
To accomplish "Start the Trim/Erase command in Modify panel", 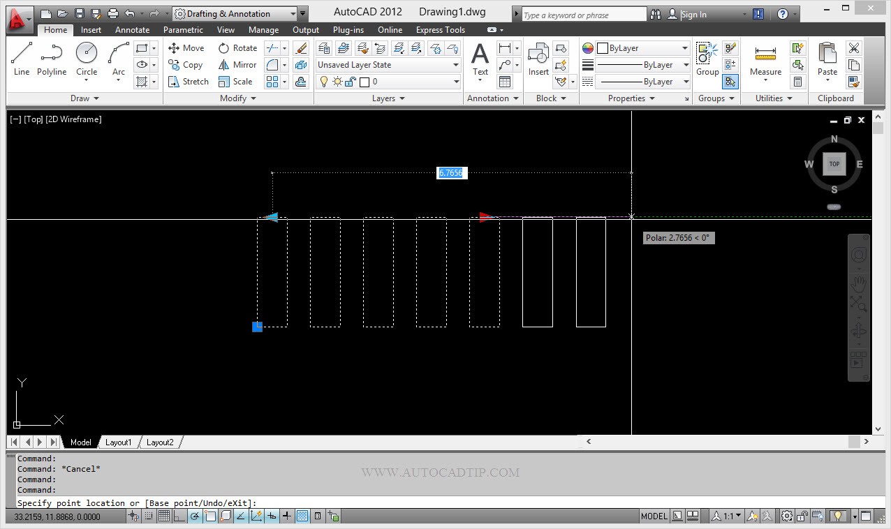I will coord(272,47).
